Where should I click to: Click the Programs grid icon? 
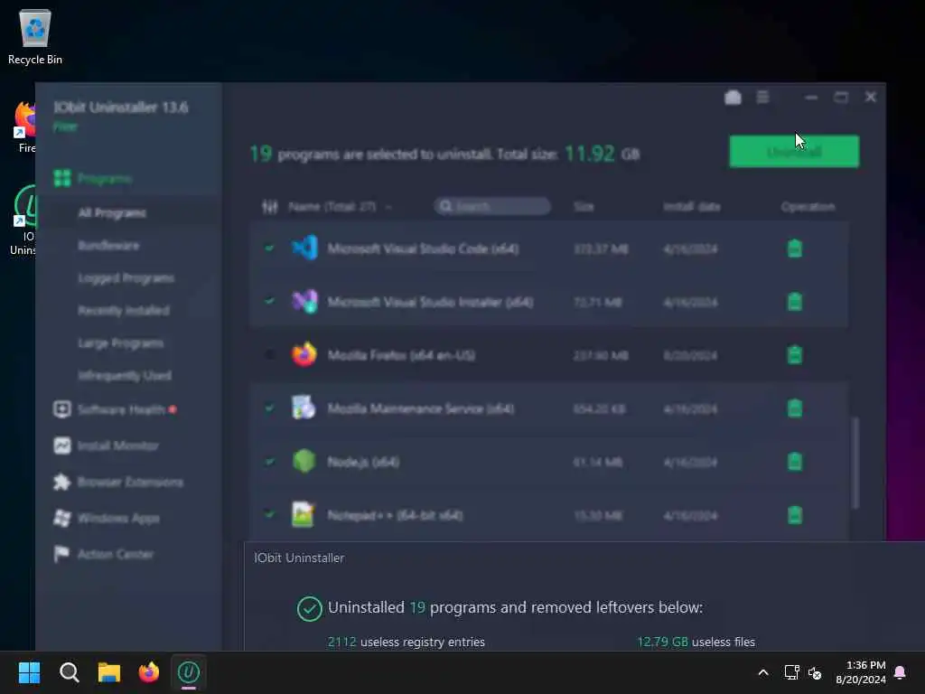click(62, 178)
